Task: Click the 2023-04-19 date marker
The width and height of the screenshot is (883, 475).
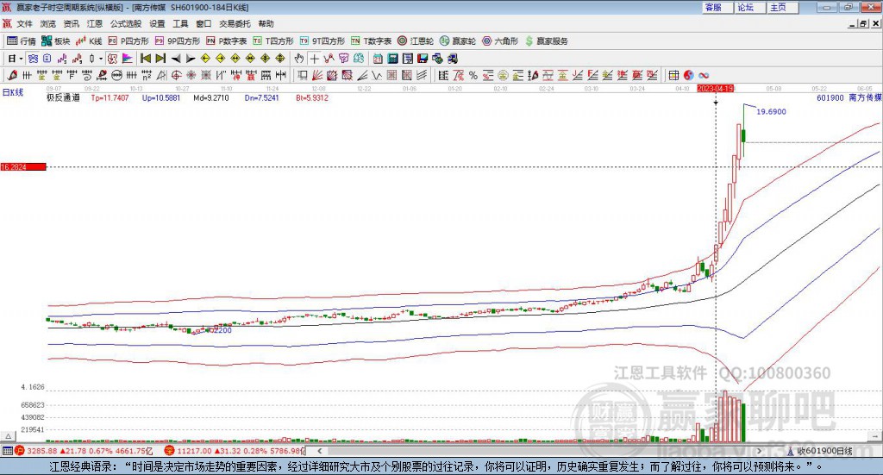Action: click(715, 88)
